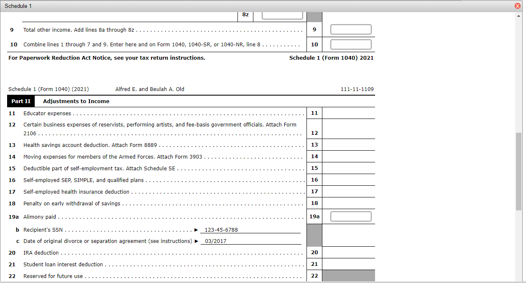Close the Schedule 1 window
Image resolution: width=526 pixels, height=283 pixels.
click(517, 6)
